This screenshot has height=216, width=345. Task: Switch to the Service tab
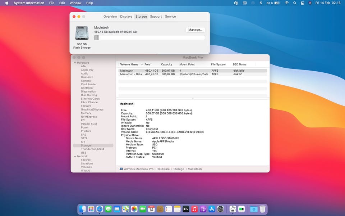(x=170, y=17)
